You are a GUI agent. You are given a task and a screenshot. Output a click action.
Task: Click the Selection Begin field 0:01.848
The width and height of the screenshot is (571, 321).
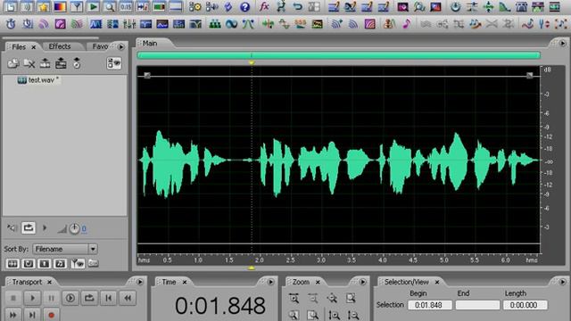pos(430,305)
